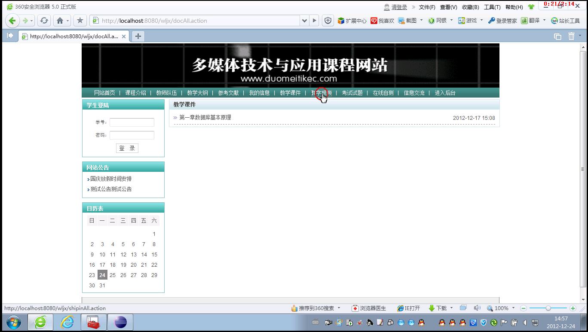Toggle the sidebar panel icon left of tabs
Viewport: 588px width, 332px height.
[x=10, y=36]
